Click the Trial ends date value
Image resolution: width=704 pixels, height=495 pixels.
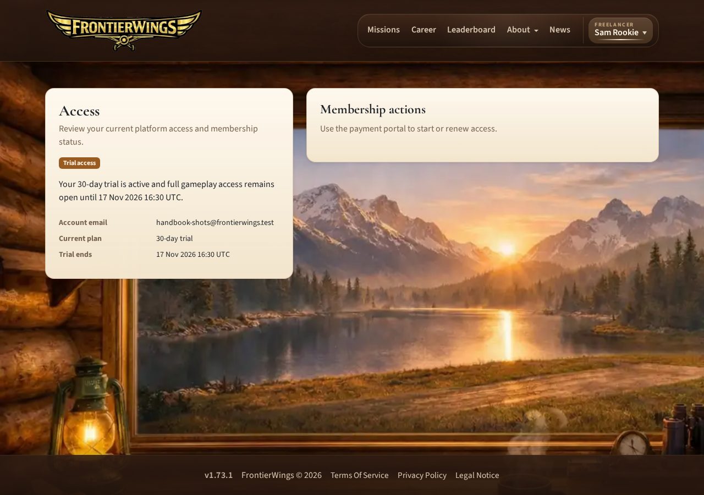coord(193,255)
